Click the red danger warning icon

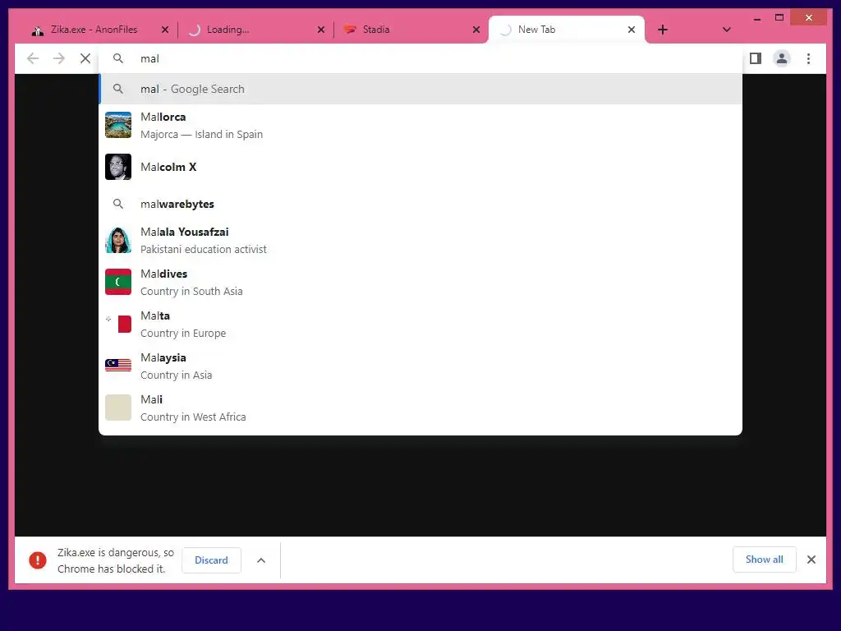(38, 560)
